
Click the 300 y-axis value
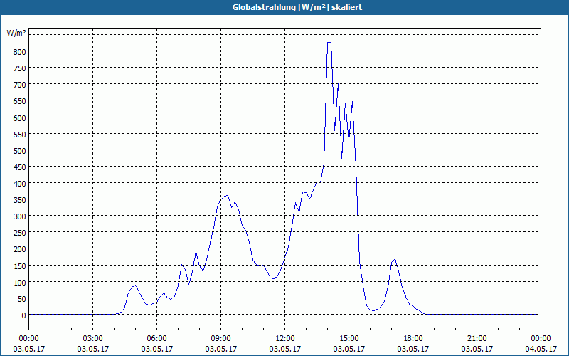pyautogui.click(x=20, y=216)
